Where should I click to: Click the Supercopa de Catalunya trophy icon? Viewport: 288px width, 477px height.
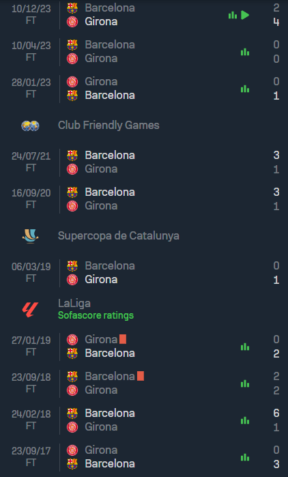tap(31, 235)
